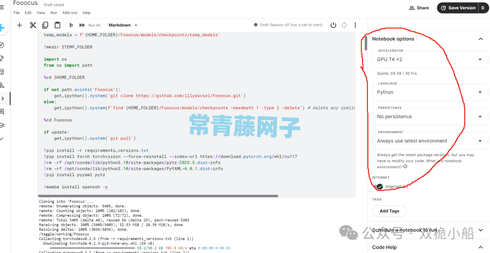
Task: Open Datasets table icon in sidebar
Action: click(2, 72)
